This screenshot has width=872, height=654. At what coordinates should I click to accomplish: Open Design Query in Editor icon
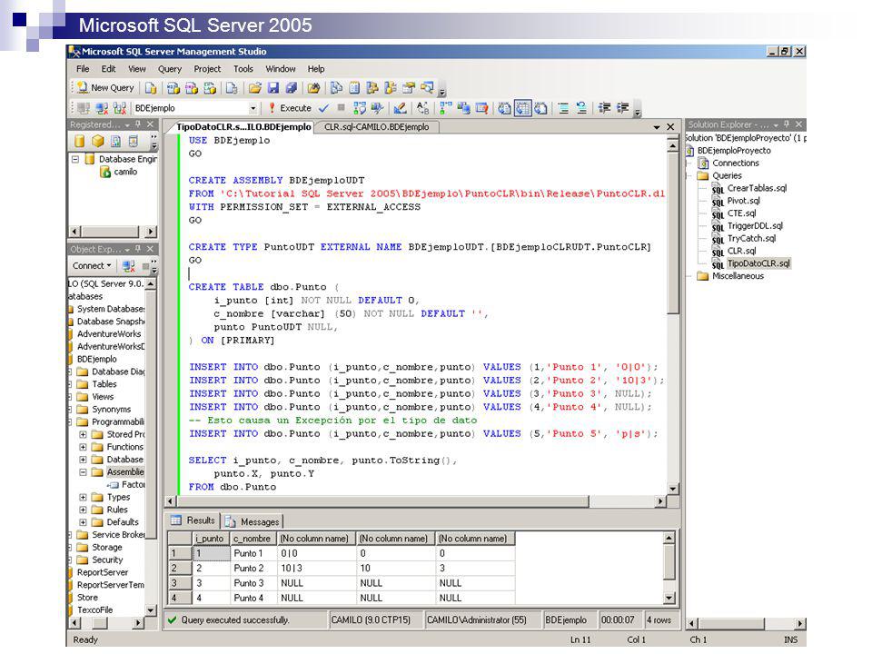pos(400,108)
